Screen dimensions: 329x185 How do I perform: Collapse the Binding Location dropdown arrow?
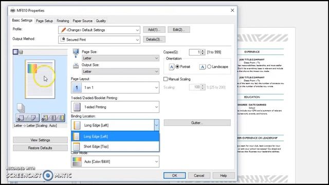click(x=156, y=125)
